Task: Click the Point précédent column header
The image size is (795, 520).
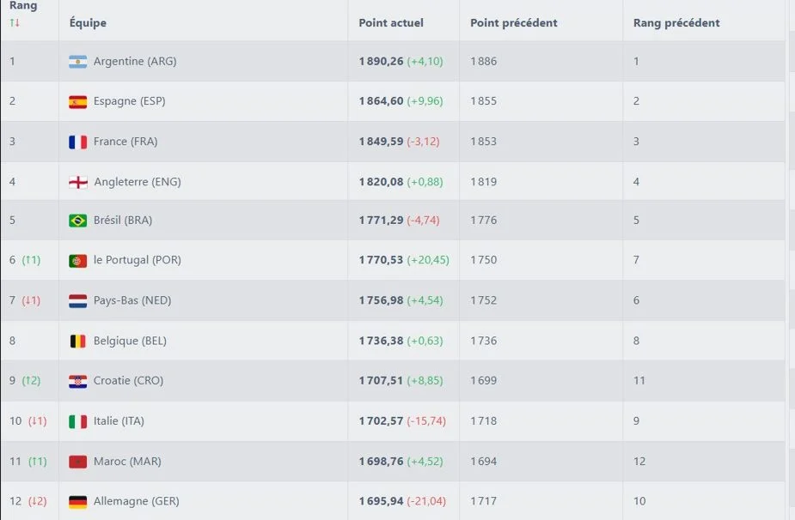Action: [x=513, y=23]
